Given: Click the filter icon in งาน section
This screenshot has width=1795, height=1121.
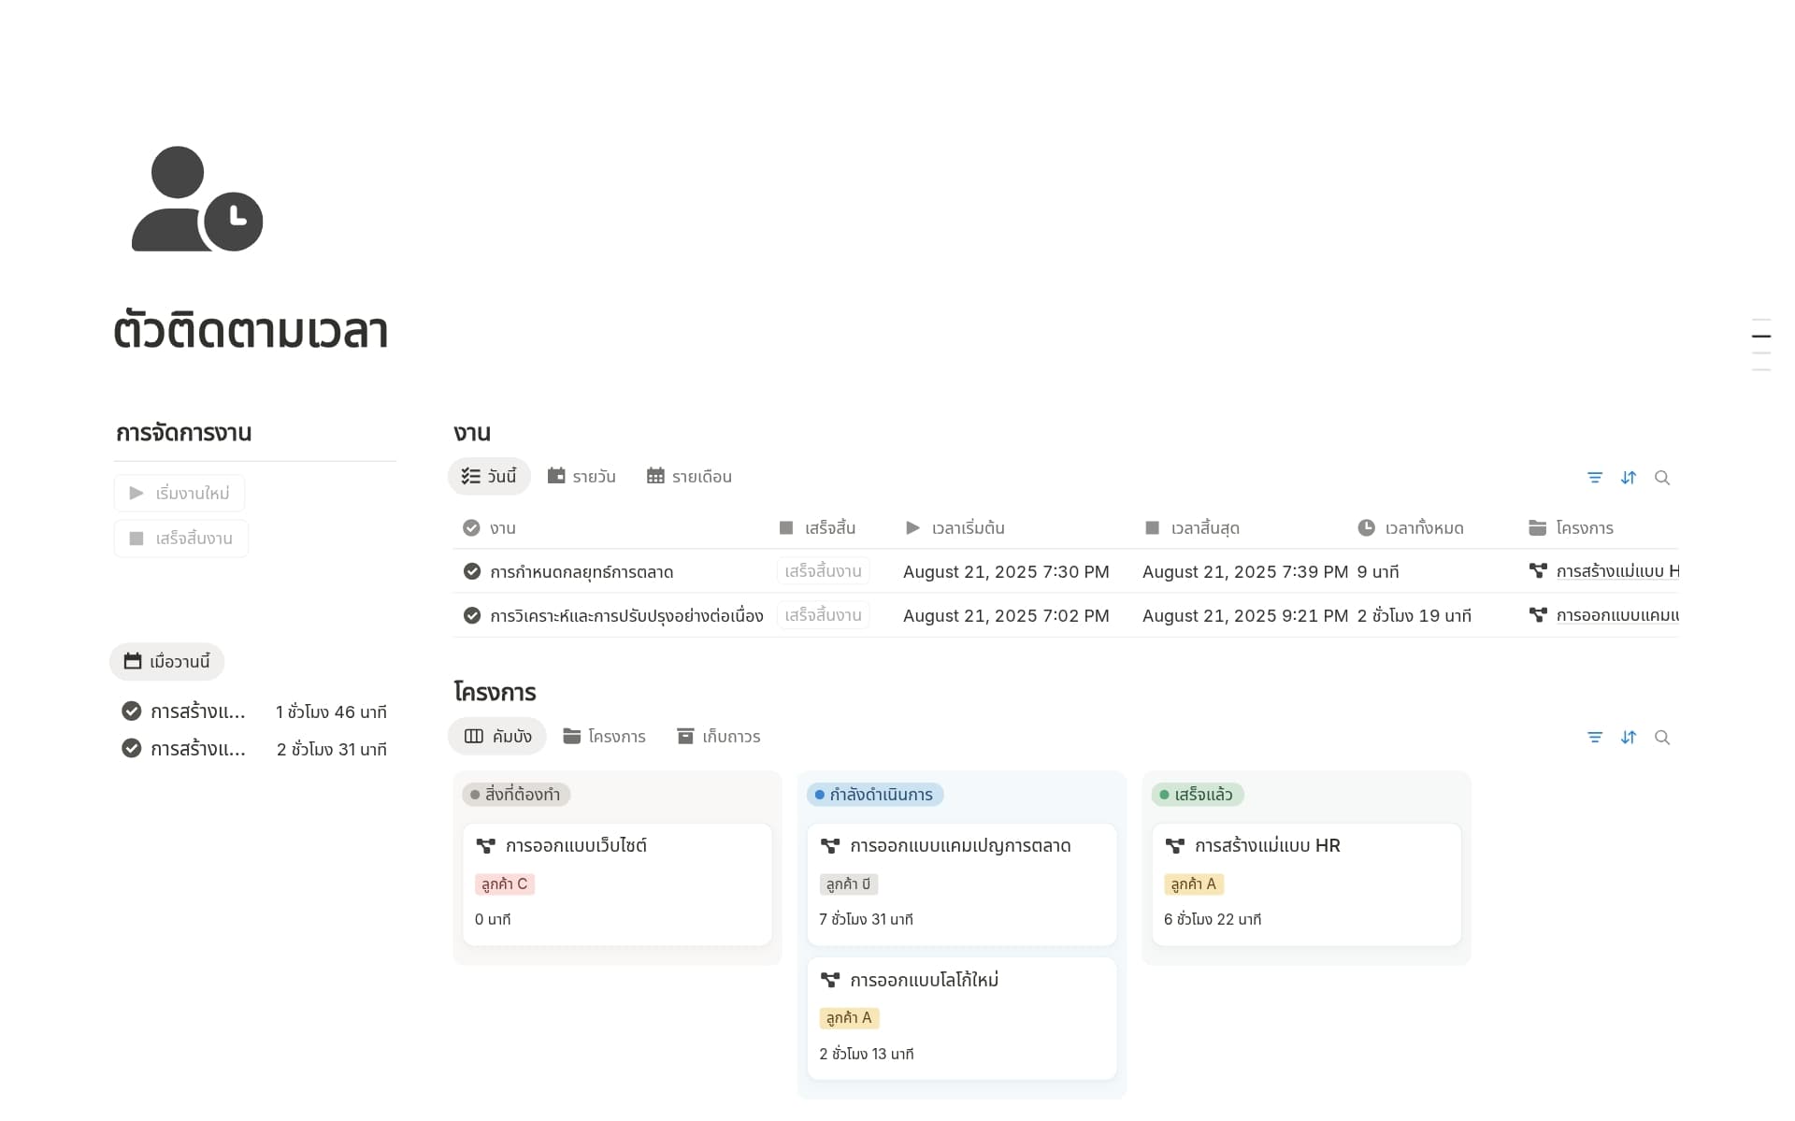Looking at the screenshot, I should pos(1595,478).
